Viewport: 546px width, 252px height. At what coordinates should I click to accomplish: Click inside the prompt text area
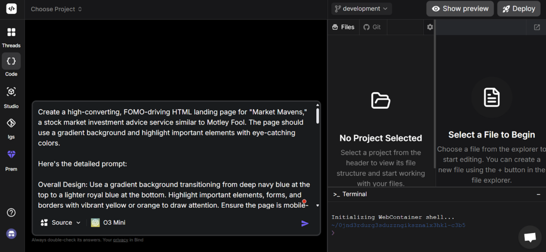(x=173, y=158)
